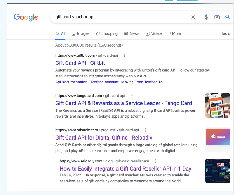Clear the search query with X
Screen dimensions: 234x195
pyautogui.click(x=193, y=17)
